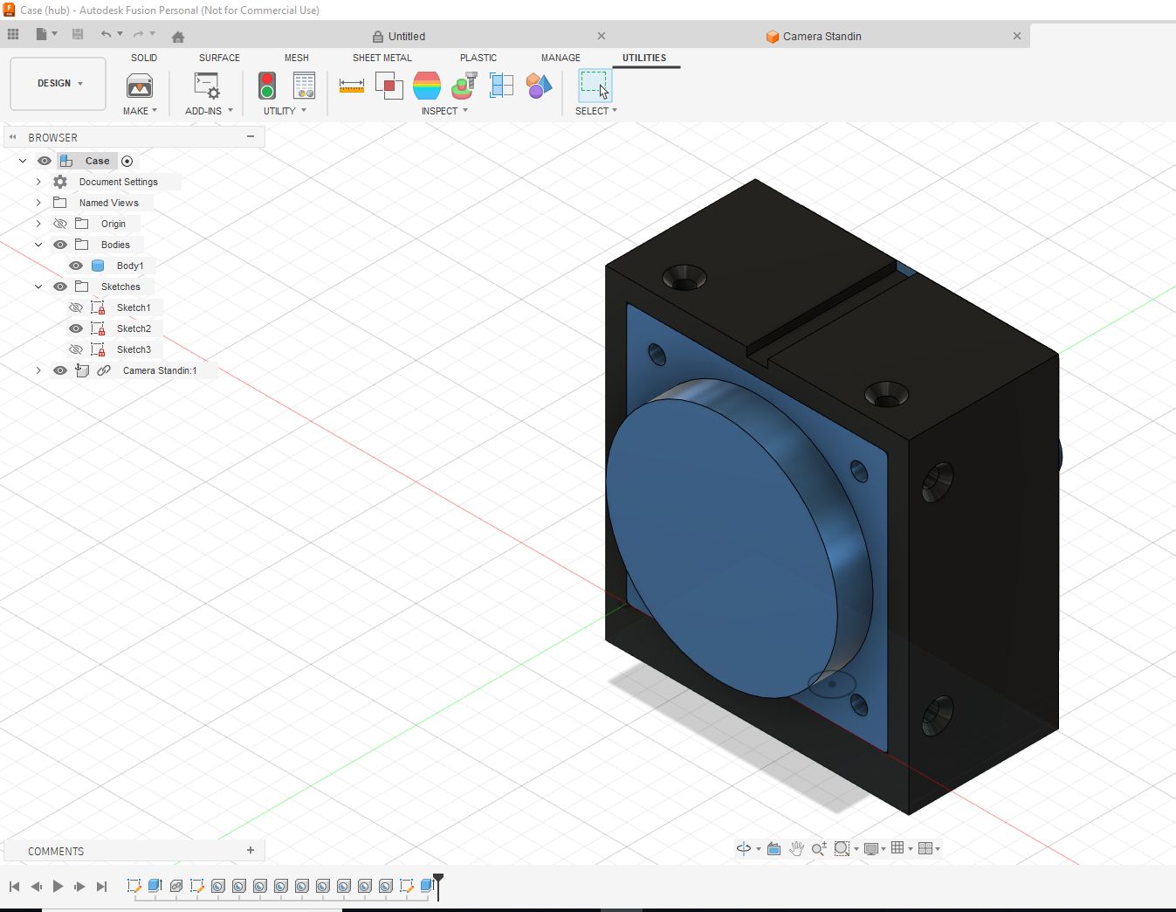
Task: Open Center of Mass inspect tool
Action: 464,86
